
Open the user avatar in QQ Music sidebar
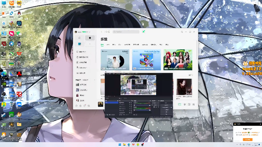(x=76, y=32)
